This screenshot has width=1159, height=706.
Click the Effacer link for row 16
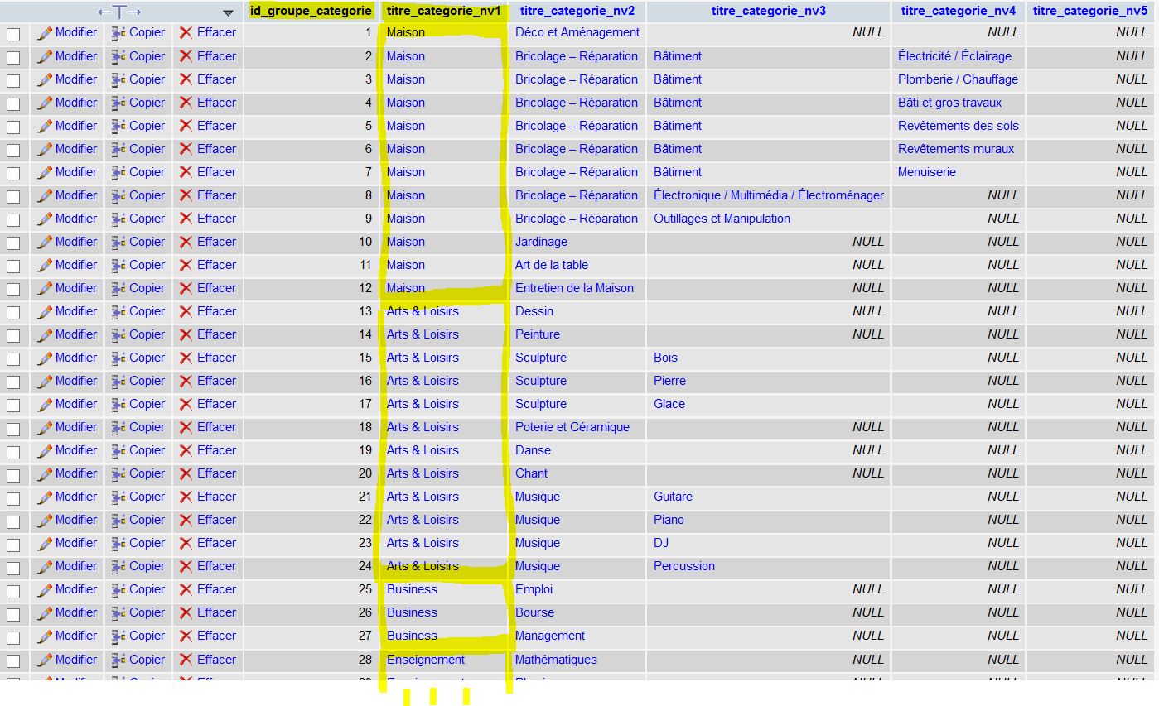[216, 381]
